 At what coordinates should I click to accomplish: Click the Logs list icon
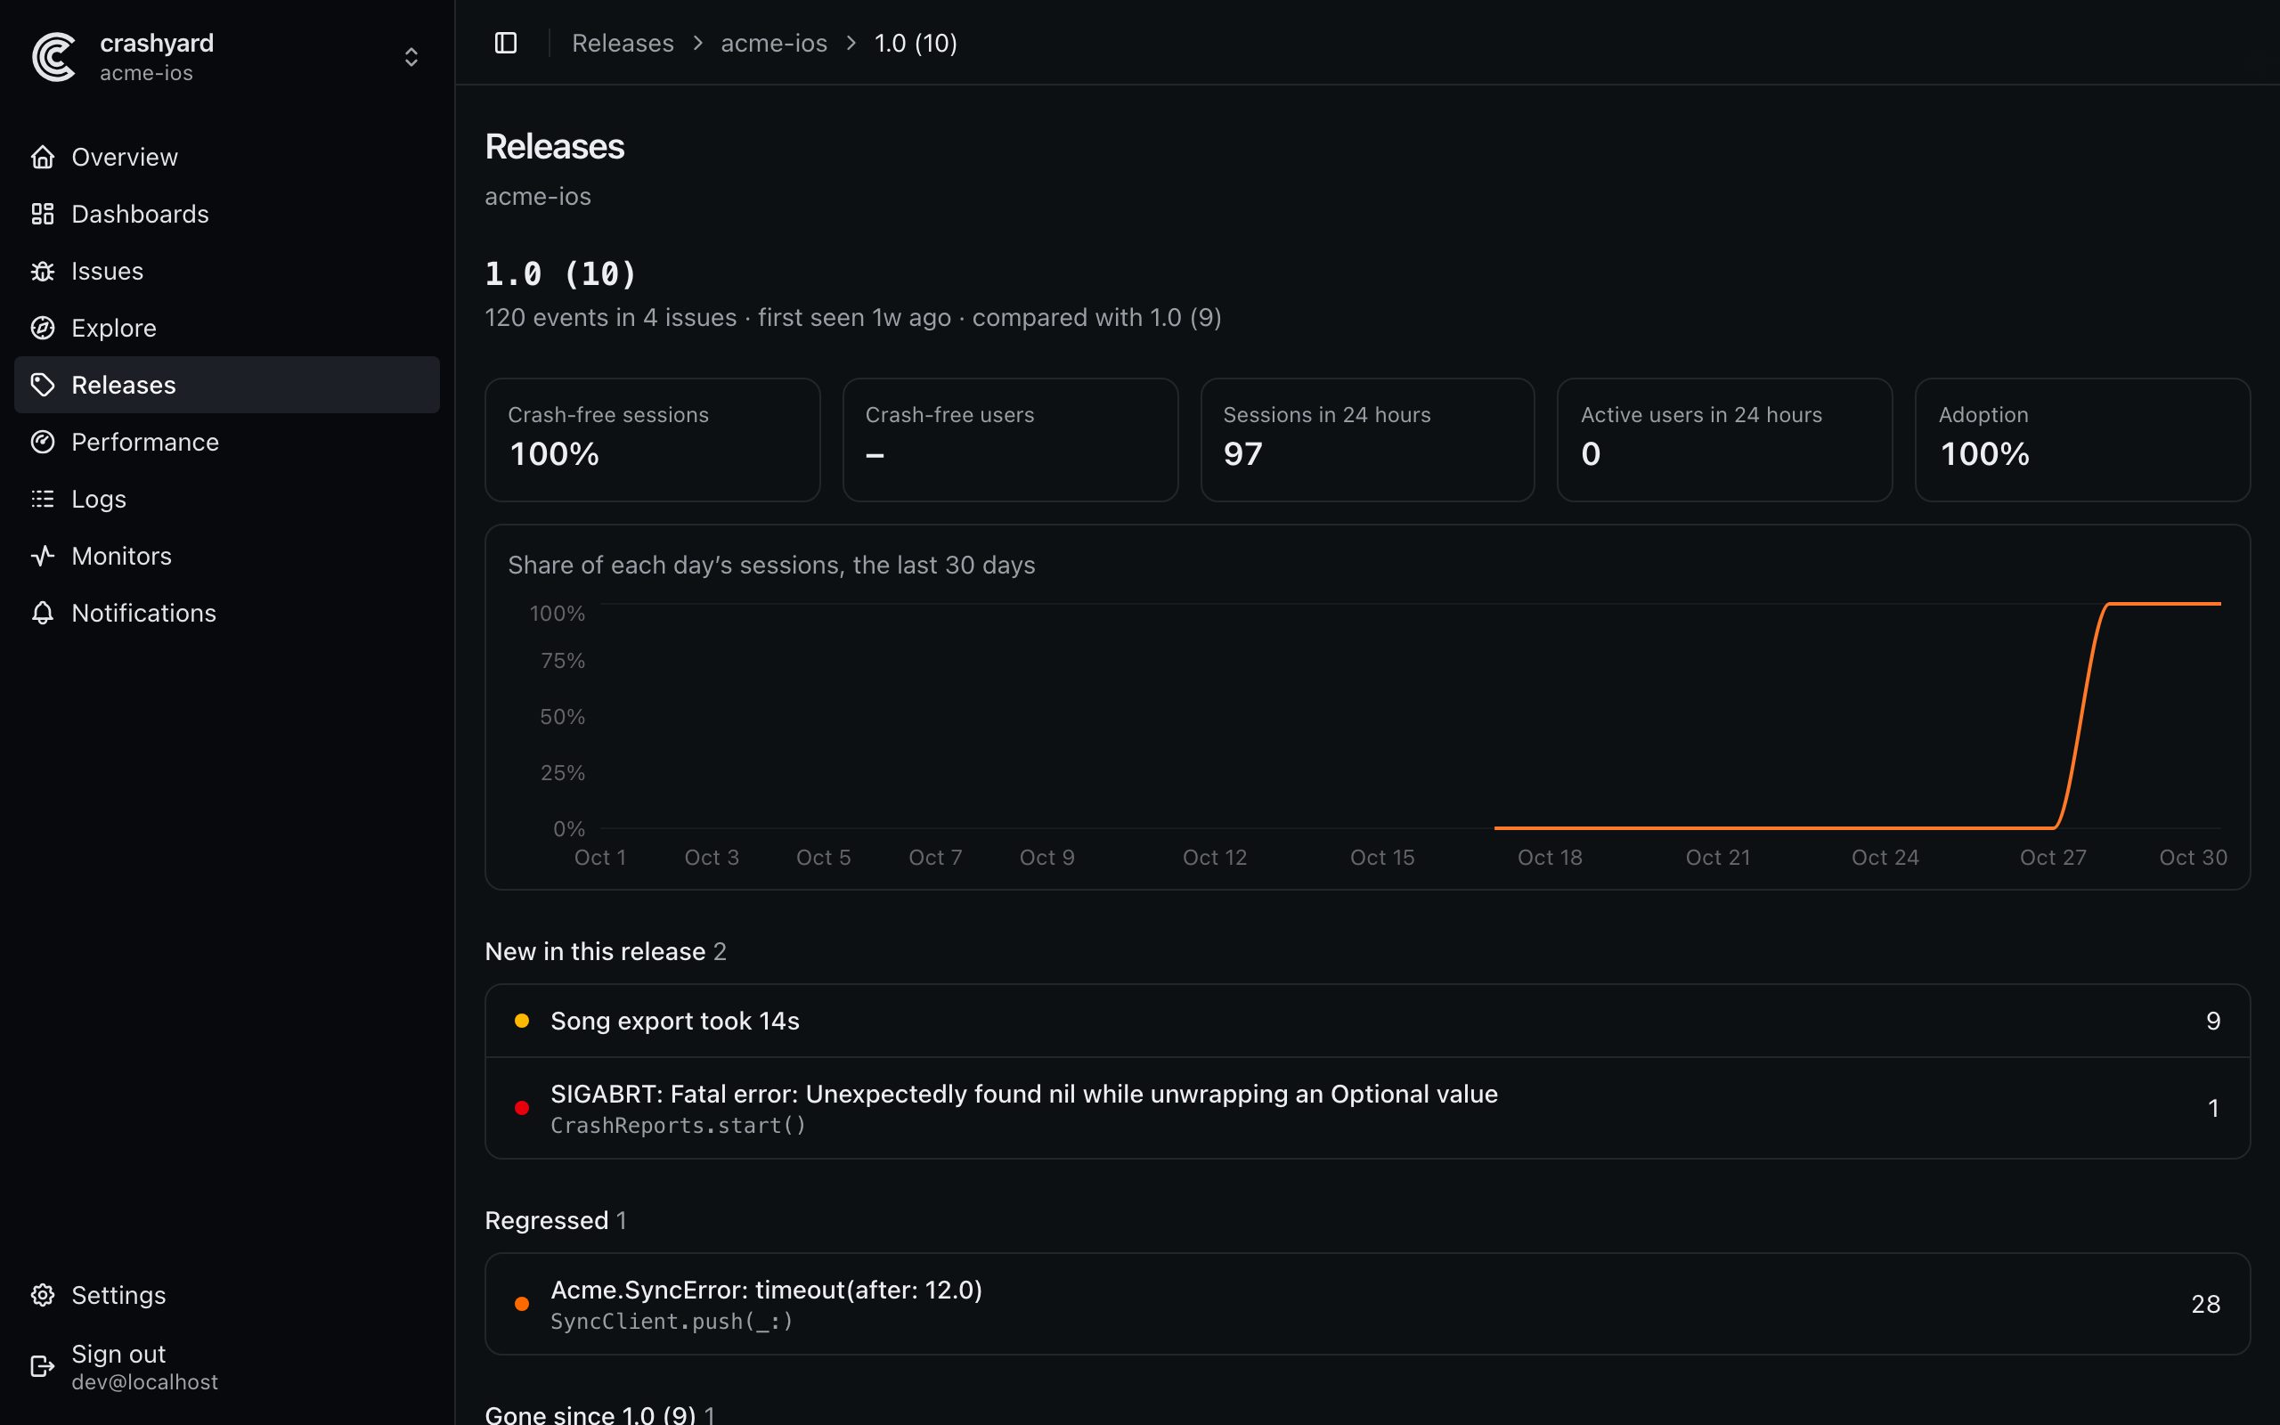coord(43,499)
